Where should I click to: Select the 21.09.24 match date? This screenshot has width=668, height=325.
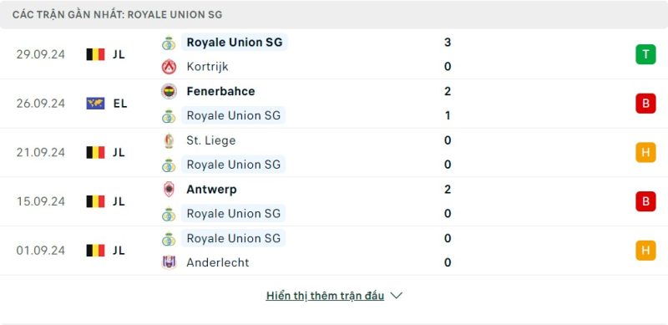pyautogui.click(x=41, y=153)
